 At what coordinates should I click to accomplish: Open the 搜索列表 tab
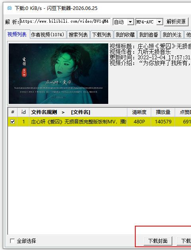click(x=78, y=35)
